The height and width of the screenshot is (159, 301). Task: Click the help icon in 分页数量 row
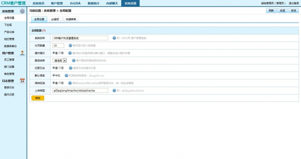[70, 45]
